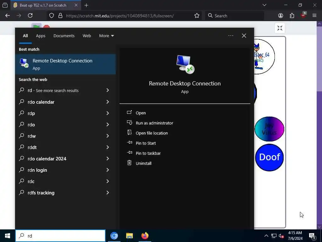322x242 pixels.
Task: Expand the More filter dropdown
Action: click(x=106, y=36)
